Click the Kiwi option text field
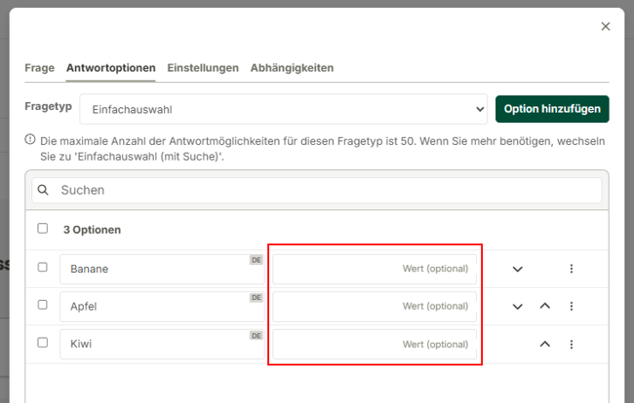Viewport: 634px width, 403px height. point(162,344)
